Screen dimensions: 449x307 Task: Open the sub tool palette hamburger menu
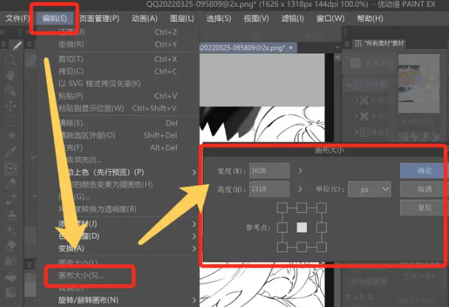[x=29, y=44]
